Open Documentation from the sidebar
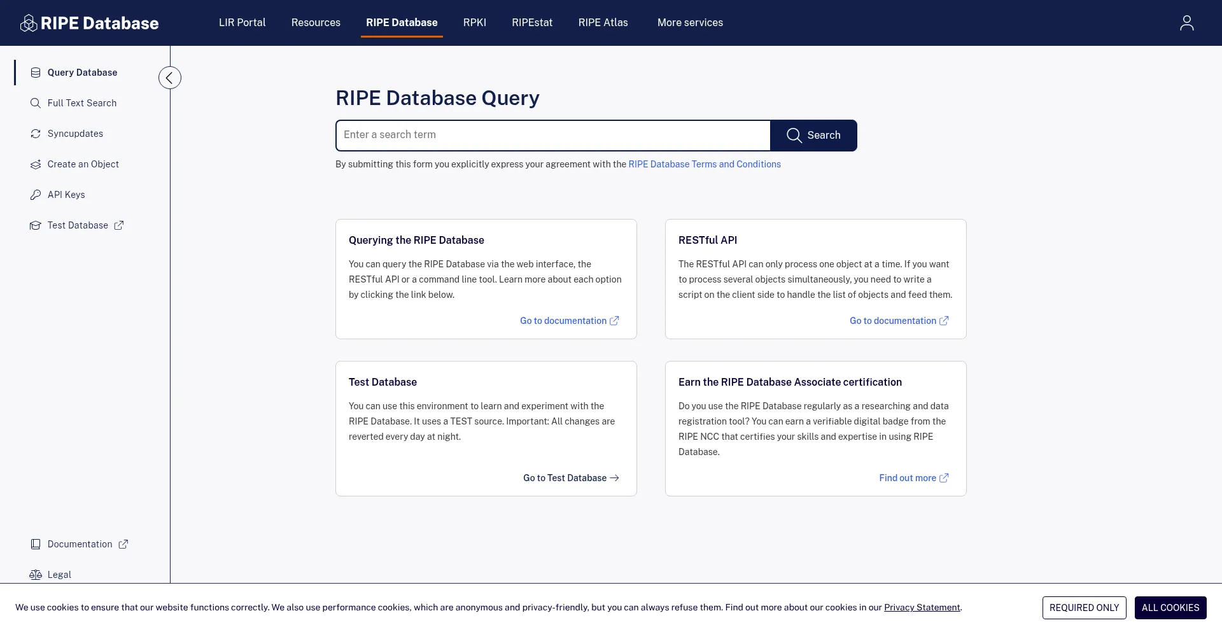This screenshot has height=632, width=1222. (80, 544)
